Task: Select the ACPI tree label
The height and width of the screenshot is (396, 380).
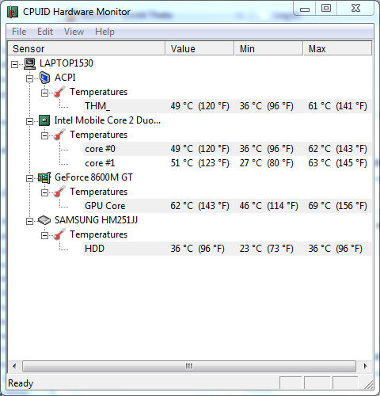Action: coord(65,78)
